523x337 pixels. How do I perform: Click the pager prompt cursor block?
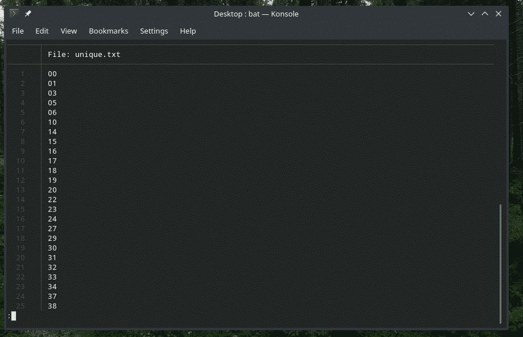pyautogui.click(x=14, y=315)
